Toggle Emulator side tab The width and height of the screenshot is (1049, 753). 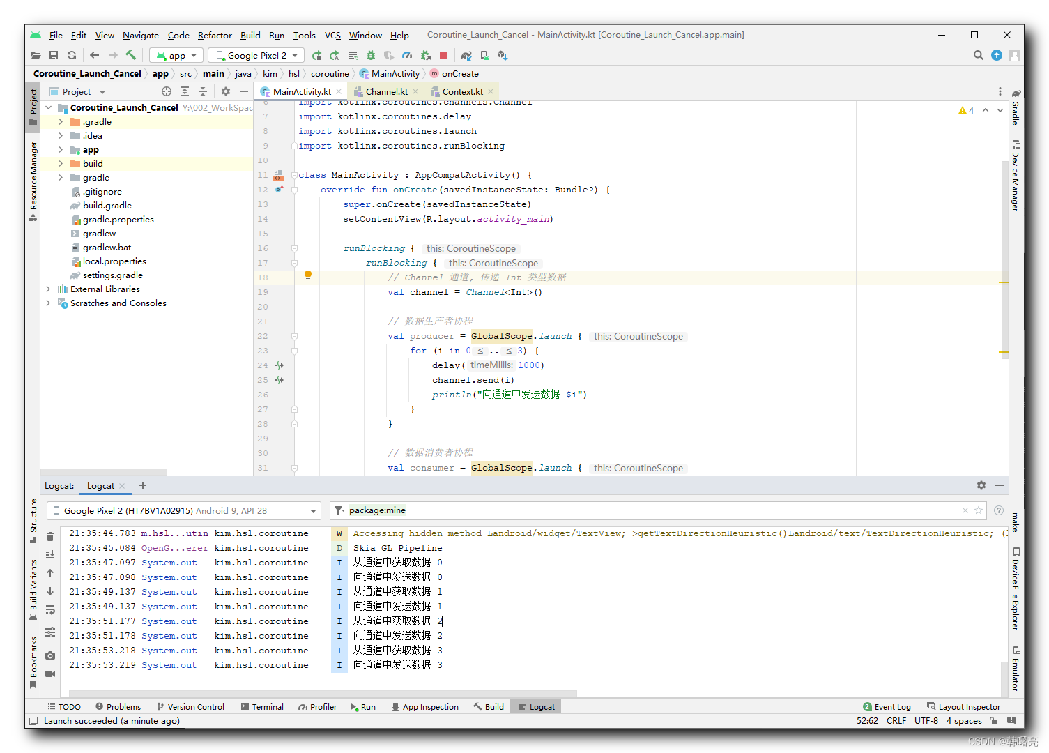click(1016, 669)
